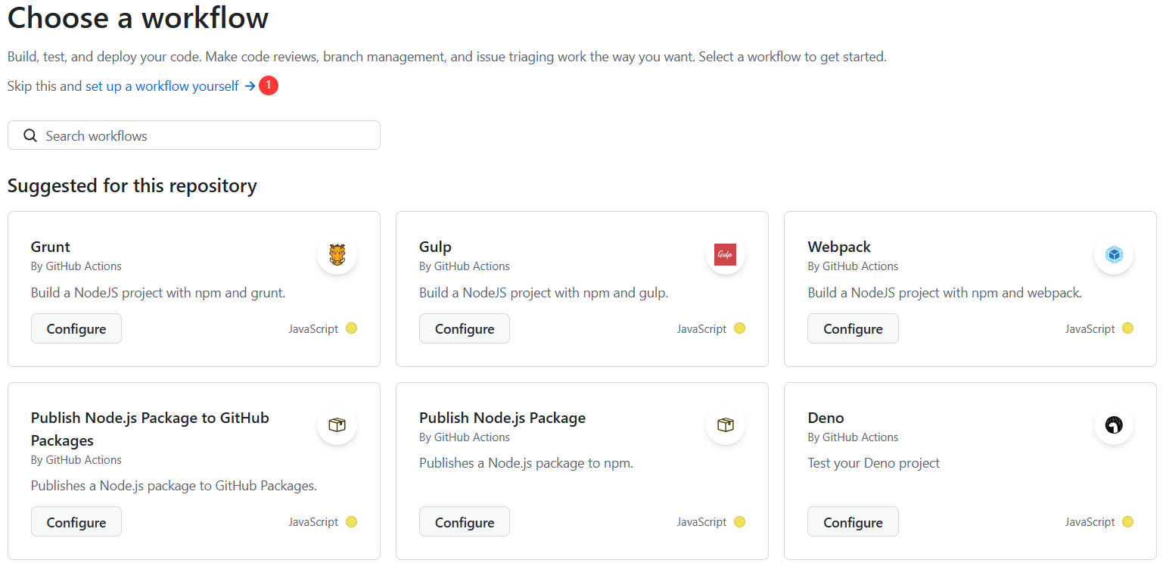Click the red notification badge numbered 1
This screenshot has width=1166, height=566.
pos(268,86)
